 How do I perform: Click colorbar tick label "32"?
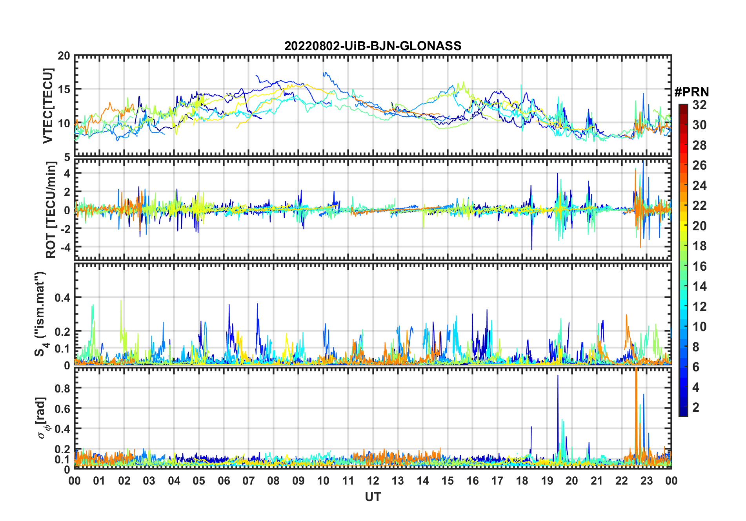699,105
